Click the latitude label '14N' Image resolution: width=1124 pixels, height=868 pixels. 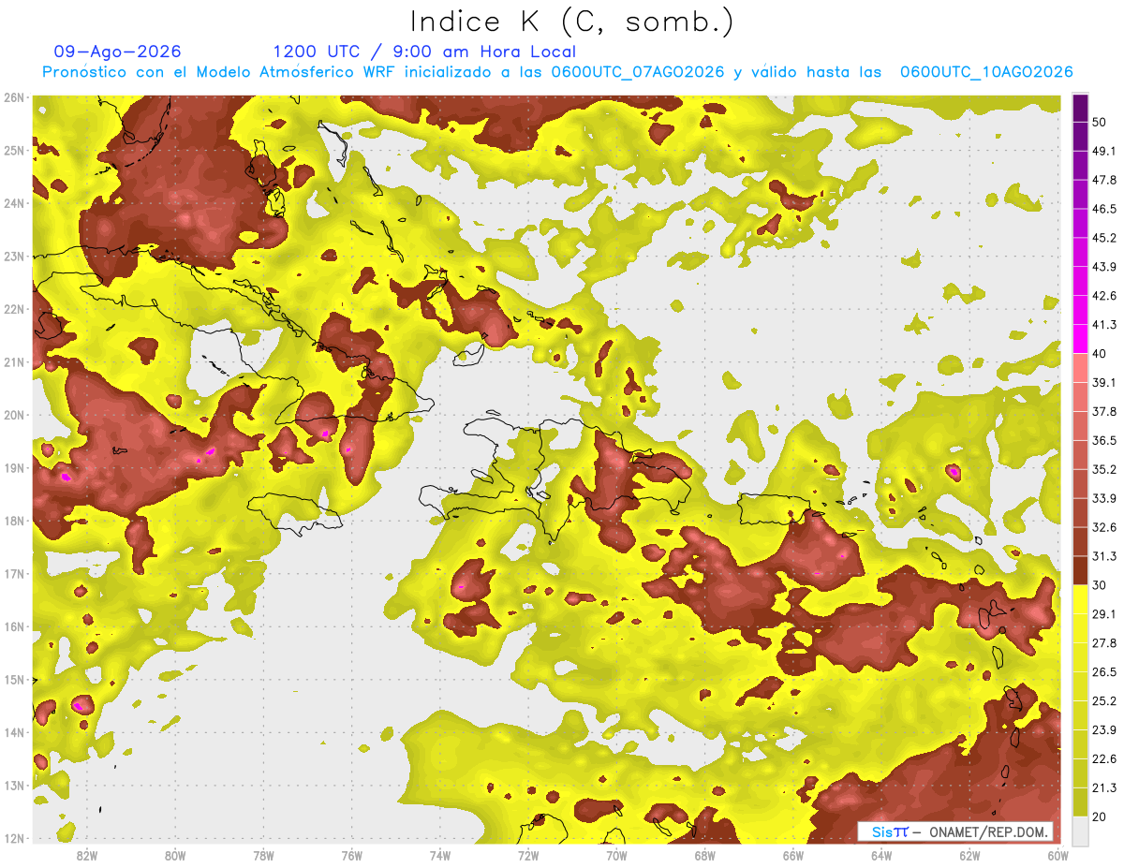pos(13,732)
